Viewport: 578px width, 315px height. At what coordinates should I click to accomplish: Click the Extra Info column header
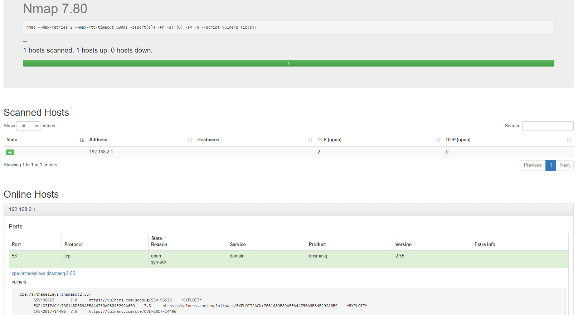tap(520, 242)
